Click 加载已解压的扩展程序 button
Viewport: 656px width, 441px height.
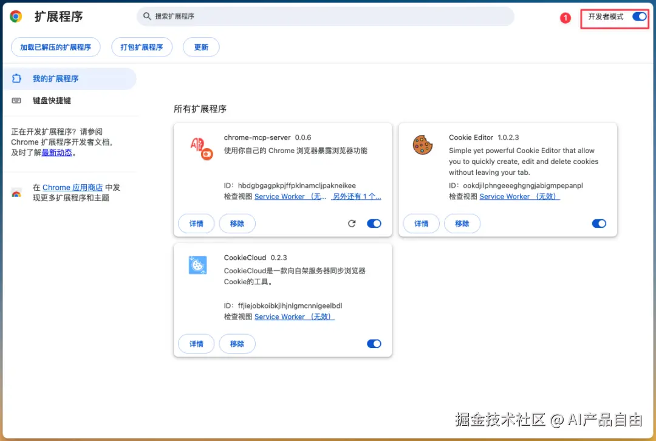[x=56, y=47]
